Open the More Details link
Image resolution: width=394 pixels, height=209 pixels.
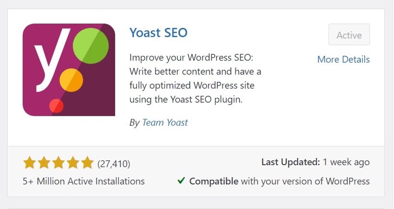click(343, 60)
